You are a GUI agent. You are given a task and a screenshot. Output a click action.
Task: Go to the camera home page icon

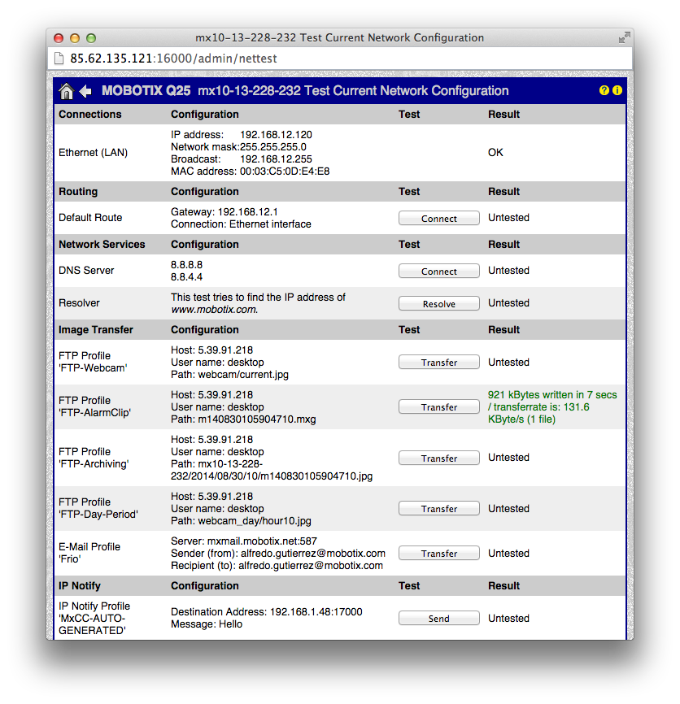tap(67, 91)
